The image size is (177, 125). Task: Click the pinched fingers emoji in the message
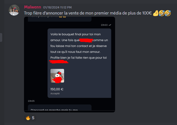[156, 13]
